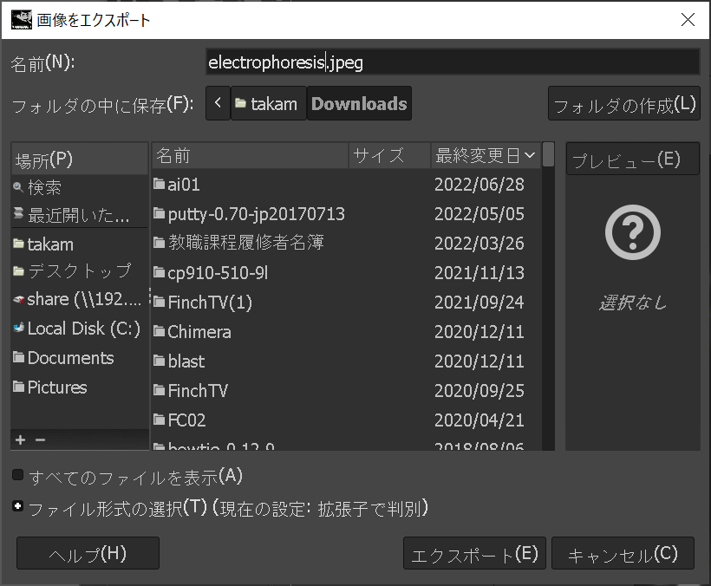Viewport: 711px width, 586px height.
Task: Click the search magnifier icon in places
Action: pyautogui.click(x=19, y=187)
